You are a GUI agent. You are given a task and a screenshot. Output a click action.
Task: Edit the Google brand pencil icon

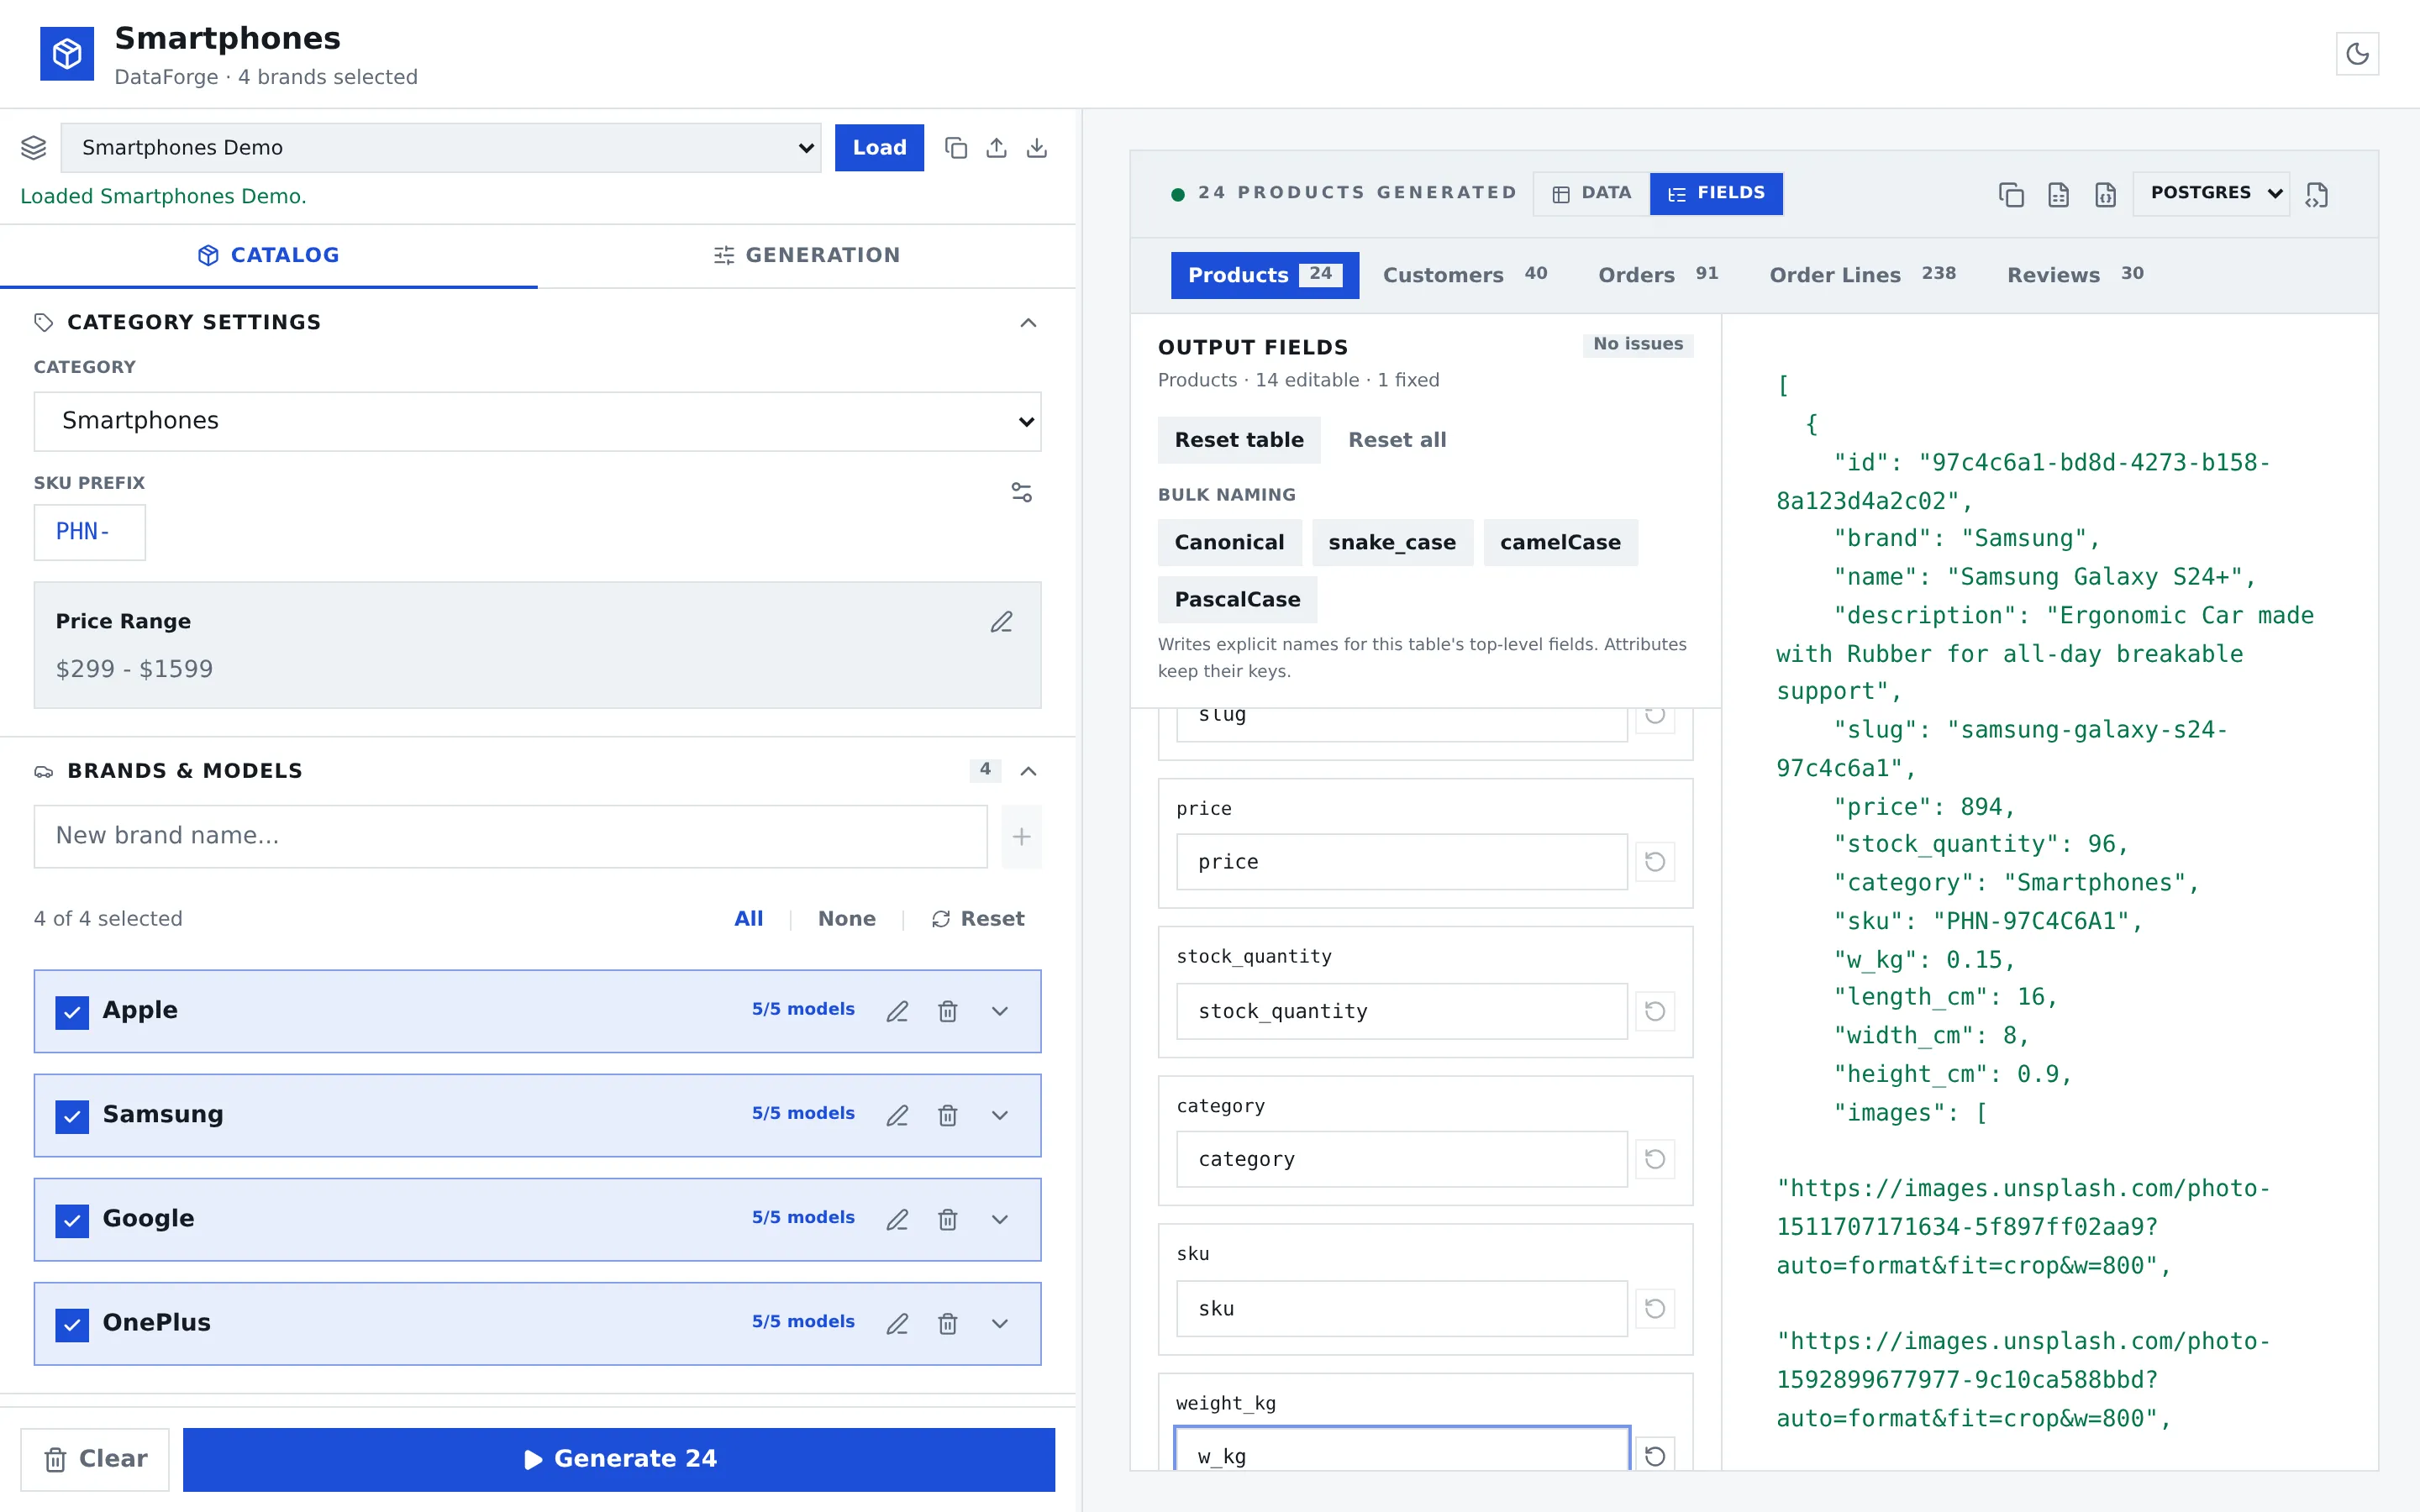tap(897, 1219)
